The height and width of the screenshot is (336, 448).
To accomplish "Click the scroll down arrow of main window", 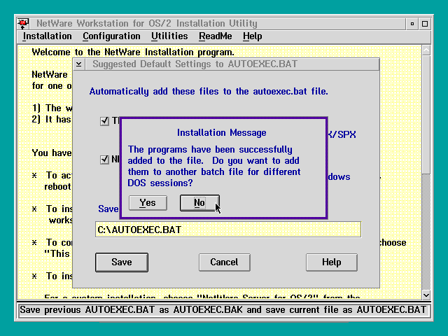I will tap(426, 295).
